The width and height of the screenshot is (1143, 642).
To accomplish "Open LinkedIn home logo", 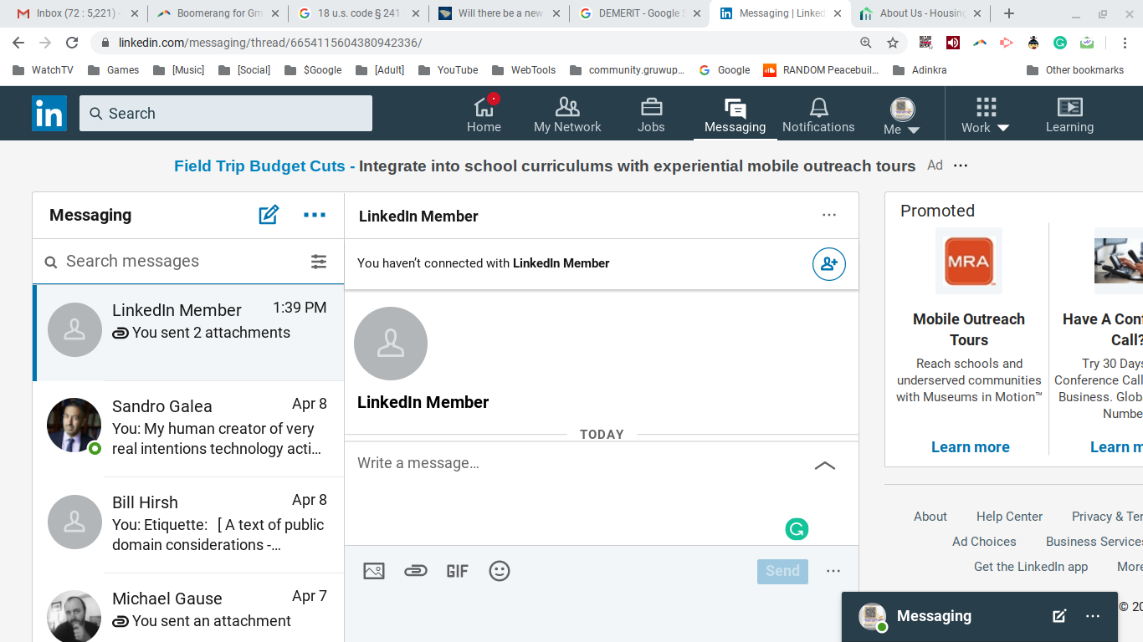I will point(49,114).
